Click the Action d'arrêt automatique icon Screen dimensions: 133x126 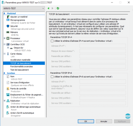tap(8, 113)
